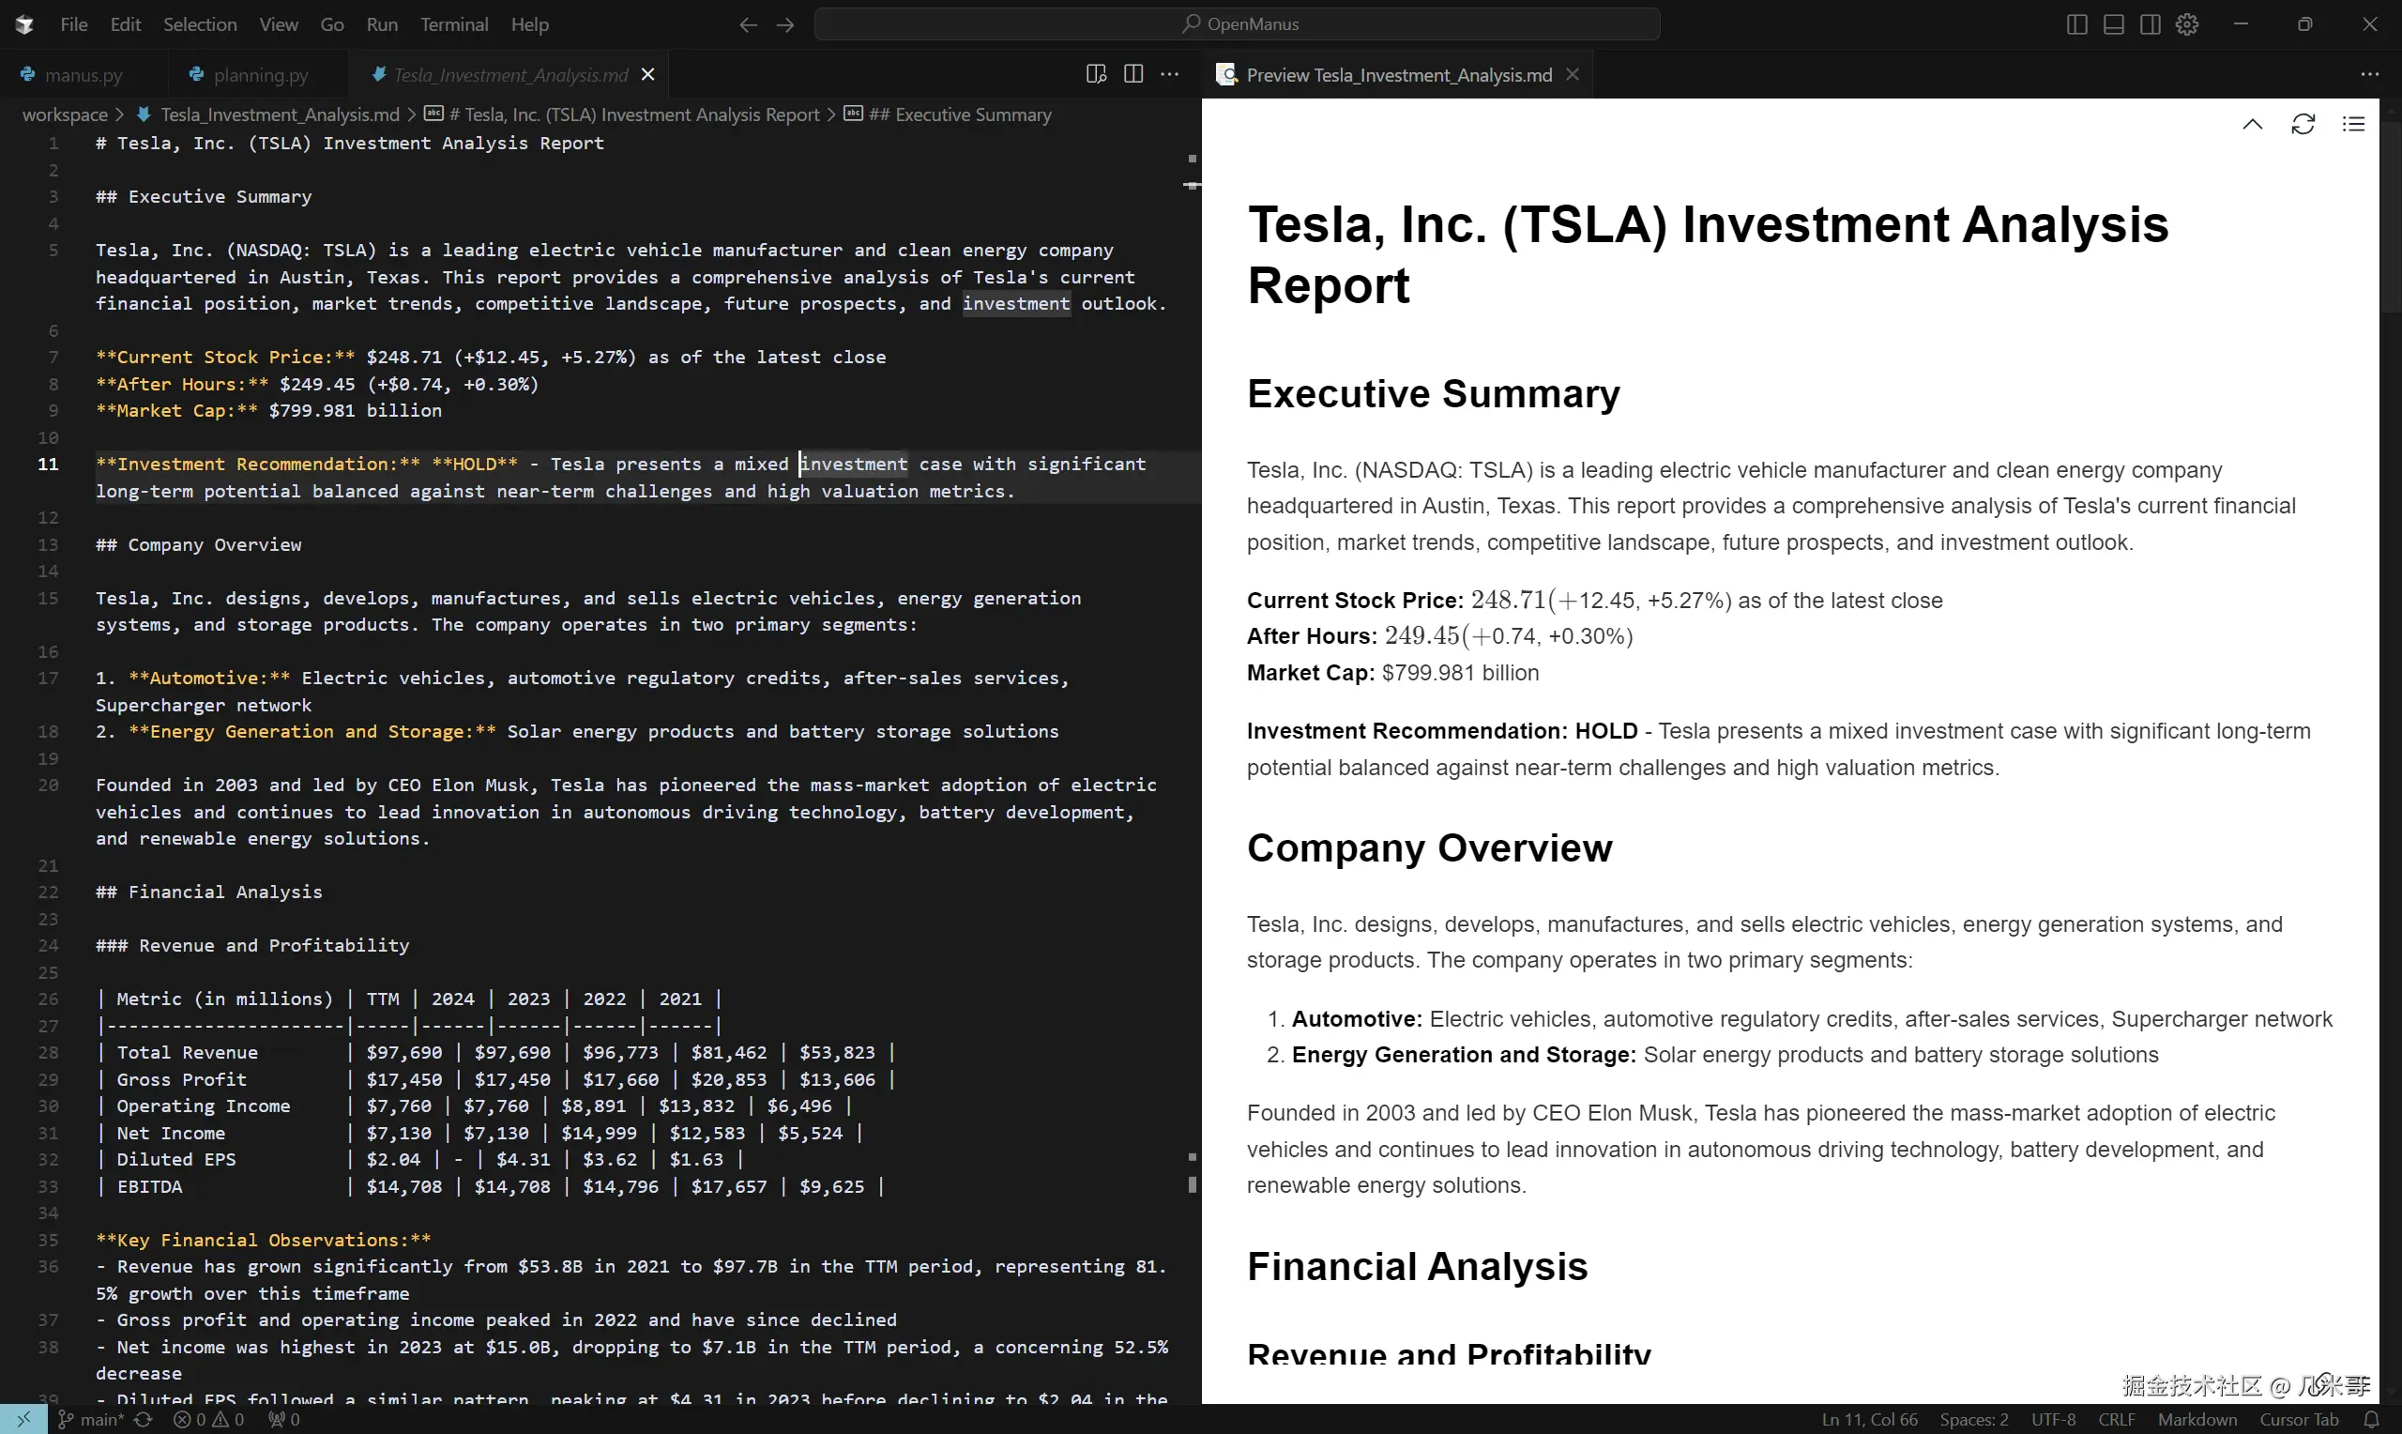Image resolution: width=2402 pixels, height=1434 pixels.
Task: Expand the preview tab more actions ellipsis
Action: point(2370,73)
